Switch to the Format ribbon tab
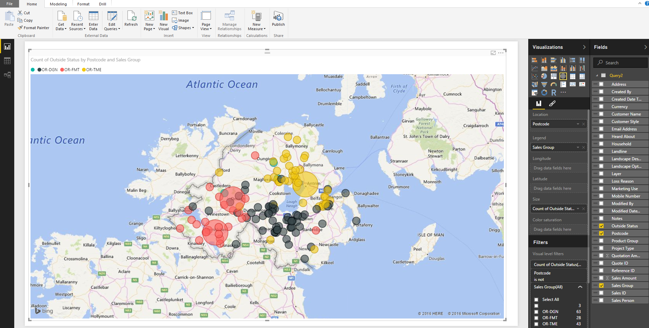This screenshot has width=649, height=328. [x=83, y=4]
